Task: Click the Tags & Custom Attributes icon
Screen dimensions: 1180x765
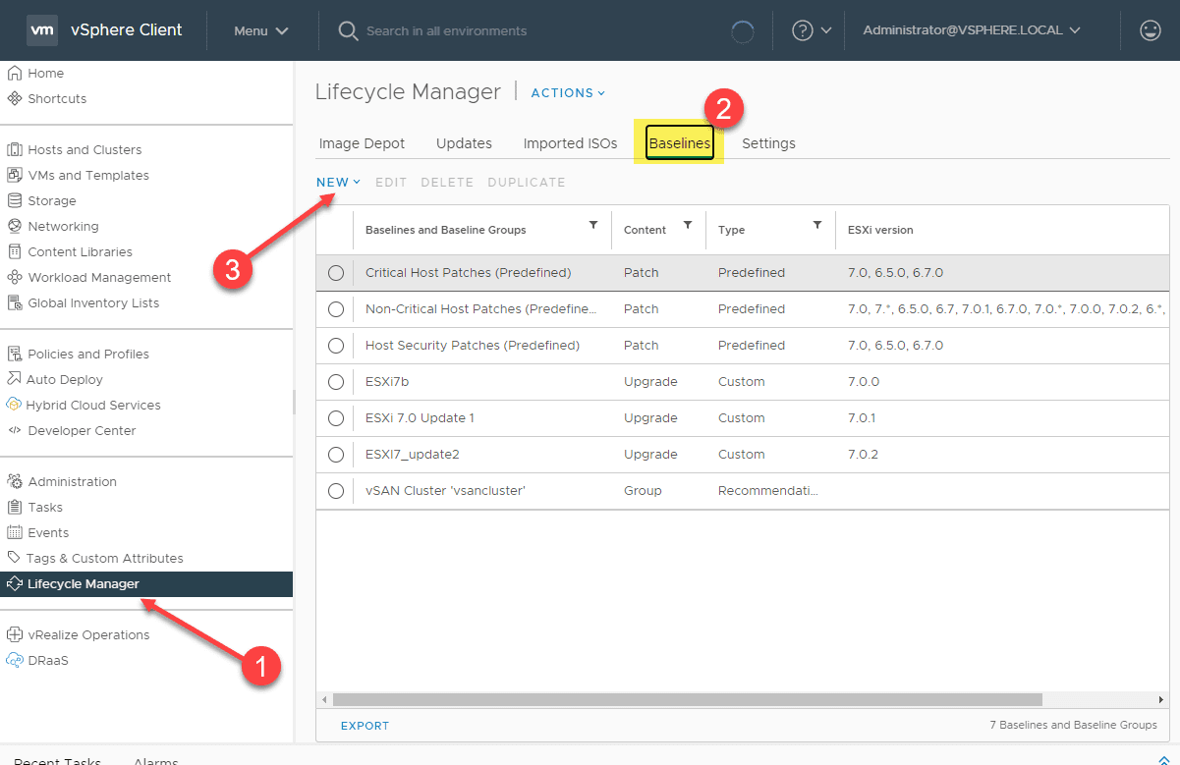Action: (x=15, y=559)
